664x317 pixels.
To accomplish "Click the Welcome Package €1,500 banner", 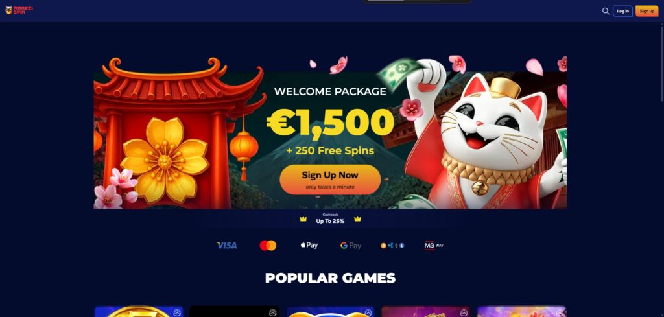I will tap(330, 132).
